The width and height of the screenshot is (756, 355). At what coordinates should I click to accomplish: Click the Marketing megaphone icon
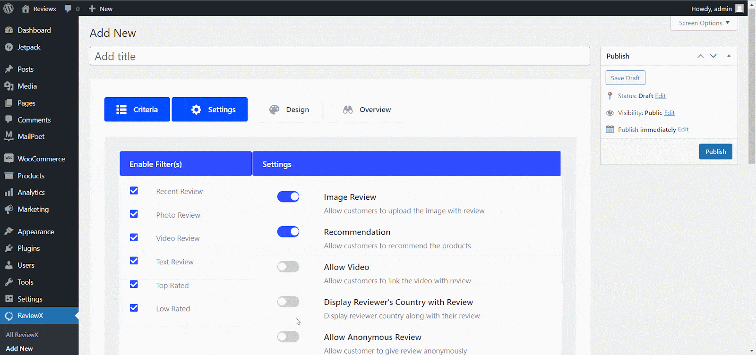[x=9, y=209]
